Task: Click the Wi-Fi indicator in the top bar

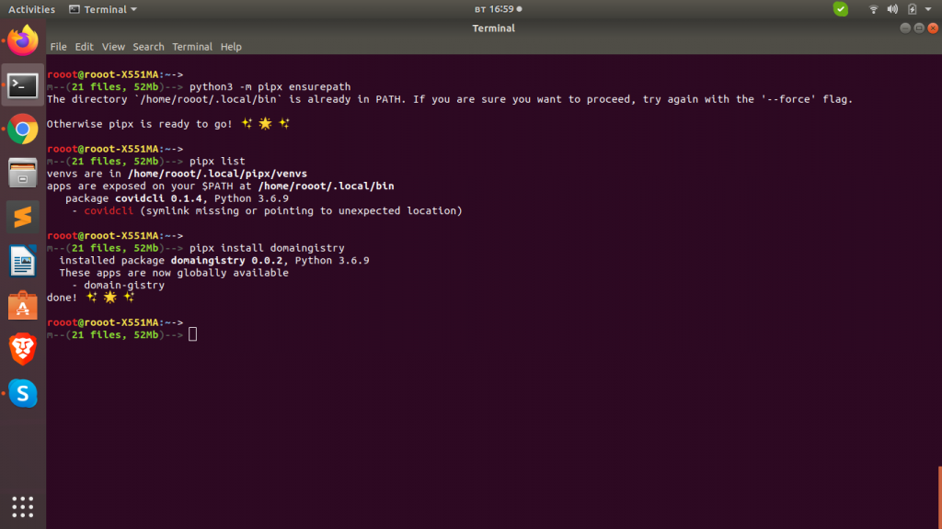Action: point(872,9)
